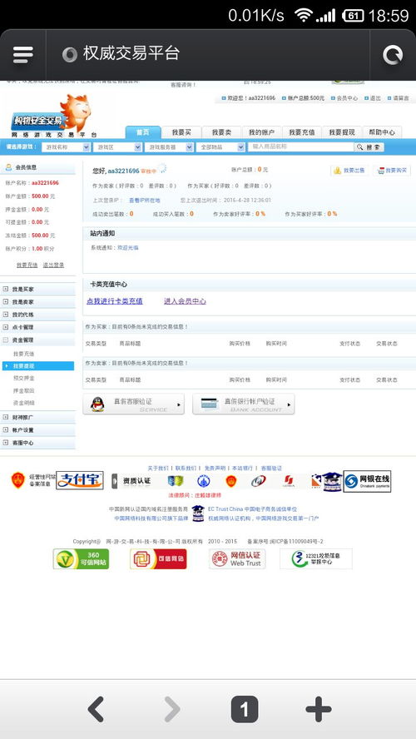Image resolution: width=416 pixels, height=739 pixels.
Task: Click the 进入会员中心 link
Action: pos(185,300)
